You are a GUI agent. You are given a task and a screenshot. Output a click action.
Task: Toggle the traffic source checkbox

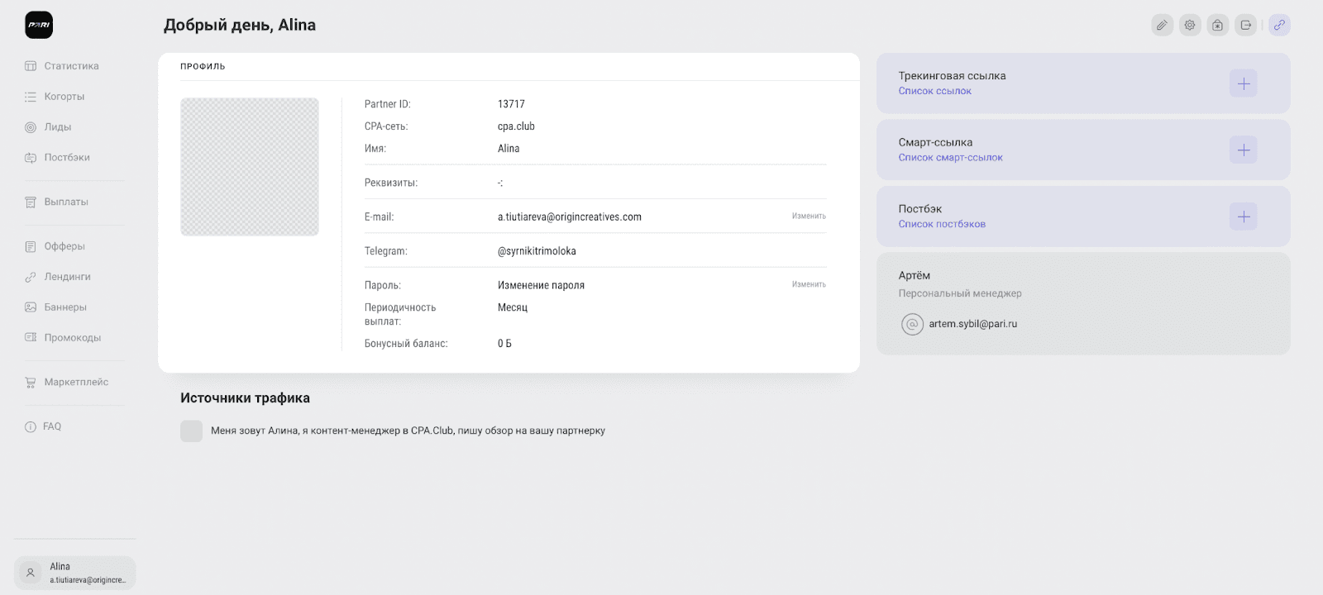click(x=191, y=431)
